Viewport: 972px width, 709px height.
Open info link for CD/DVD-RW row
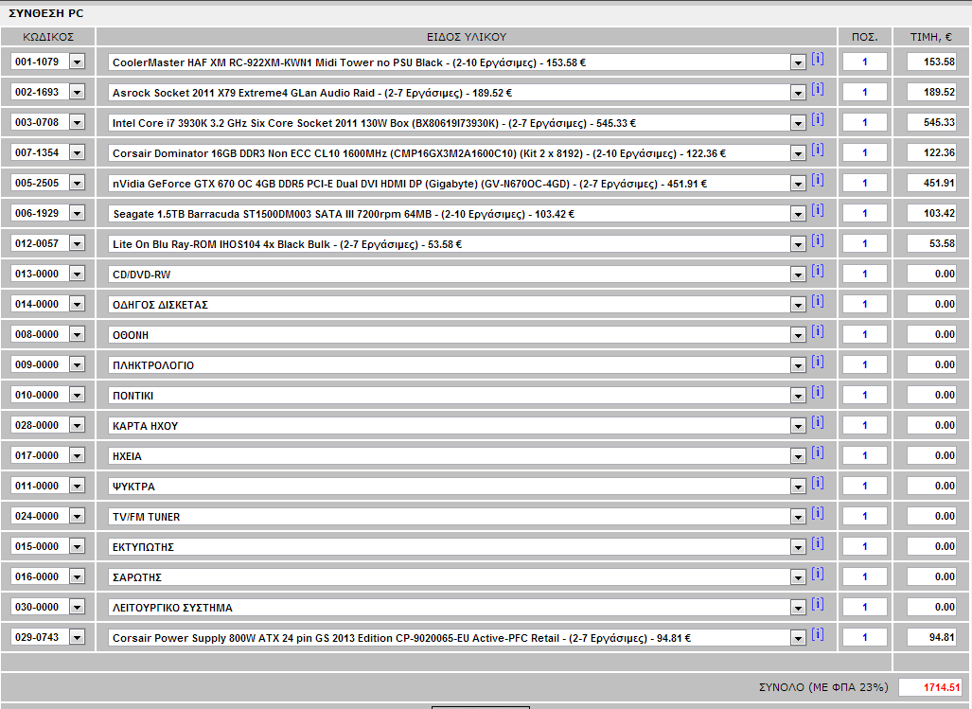coord(818,271)
